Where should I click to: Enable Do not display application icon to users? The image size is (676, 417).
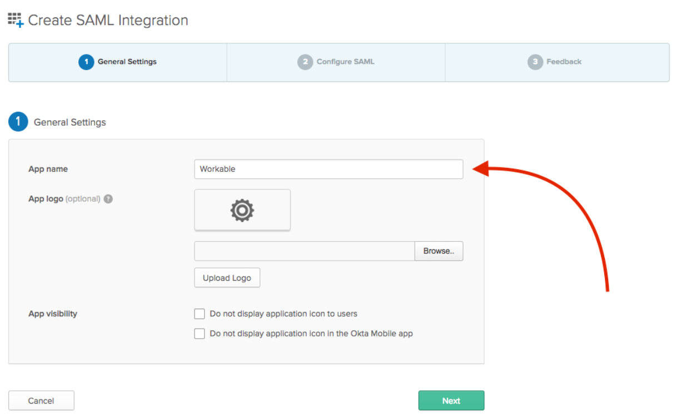click(x=200, y=314)
